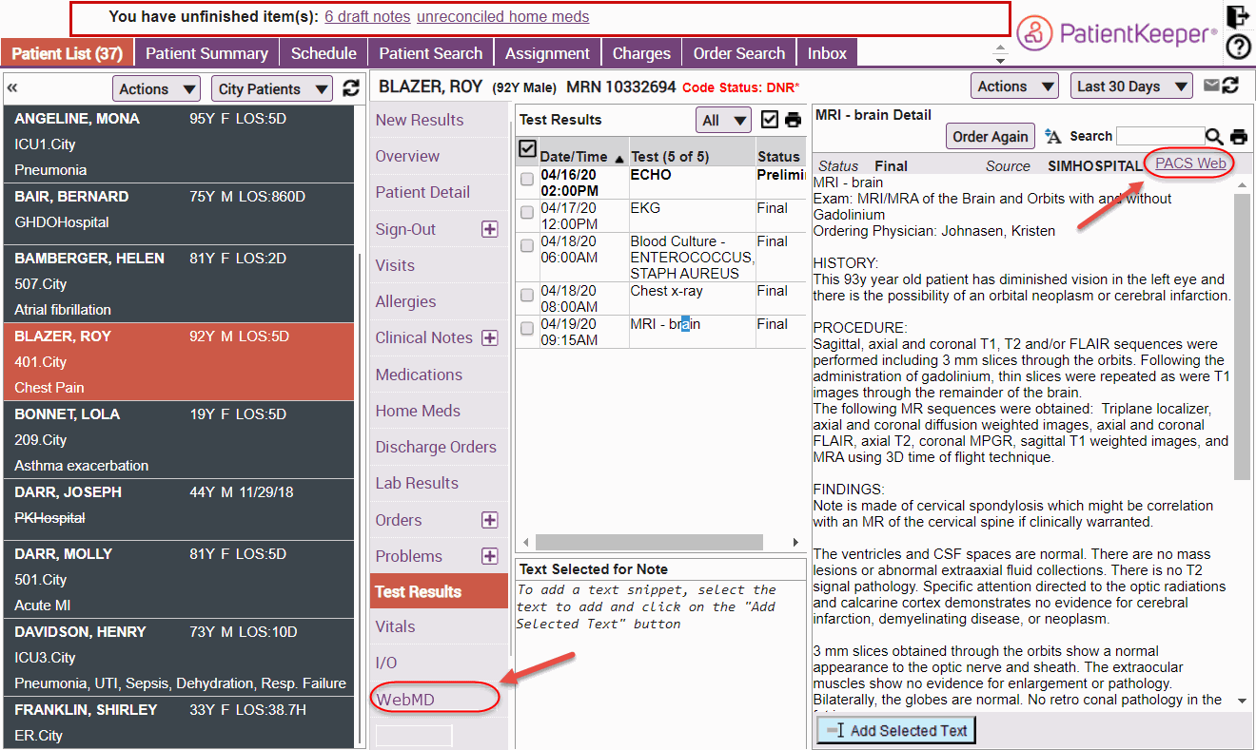1256x750 pixels.
Task: Switch to Patient Summary tab
Action: pos(206,53)
